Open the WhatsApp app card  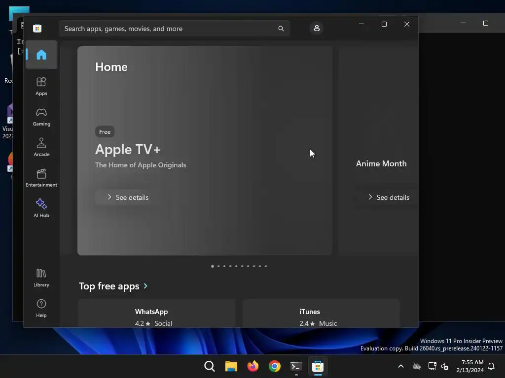click(x=156, y=314)
